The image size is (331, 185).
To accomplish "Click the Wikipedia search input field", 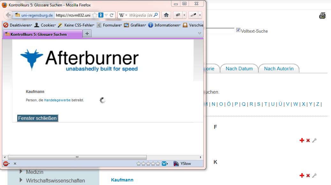I will pos(140,15).
